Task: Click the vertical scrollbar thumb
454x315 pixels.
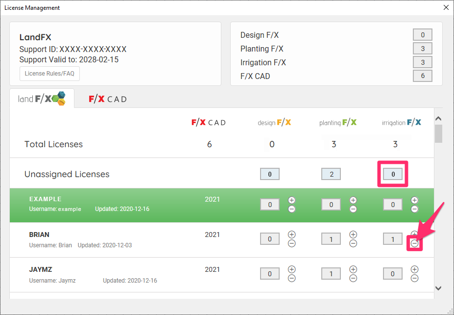Action: (x=438, y=134)
